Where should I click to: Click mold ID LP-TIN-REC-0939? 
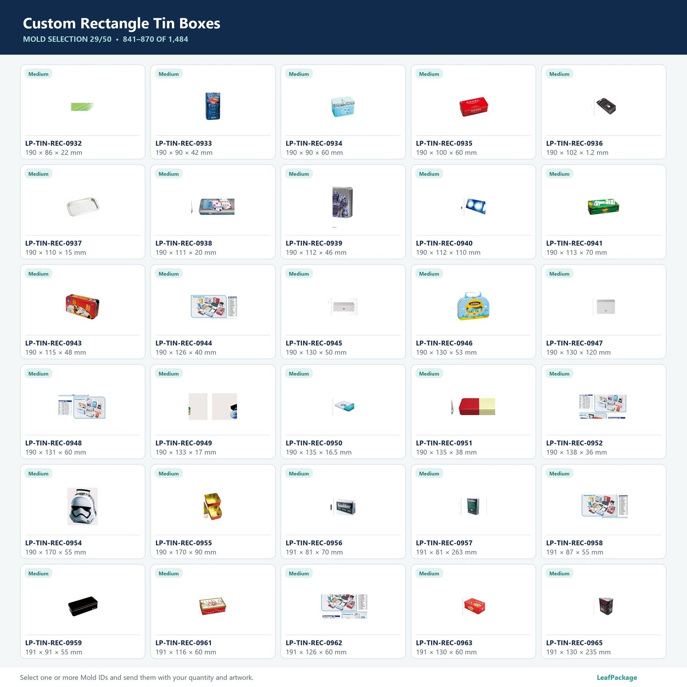pyautogui.click(x=314, y=243)
